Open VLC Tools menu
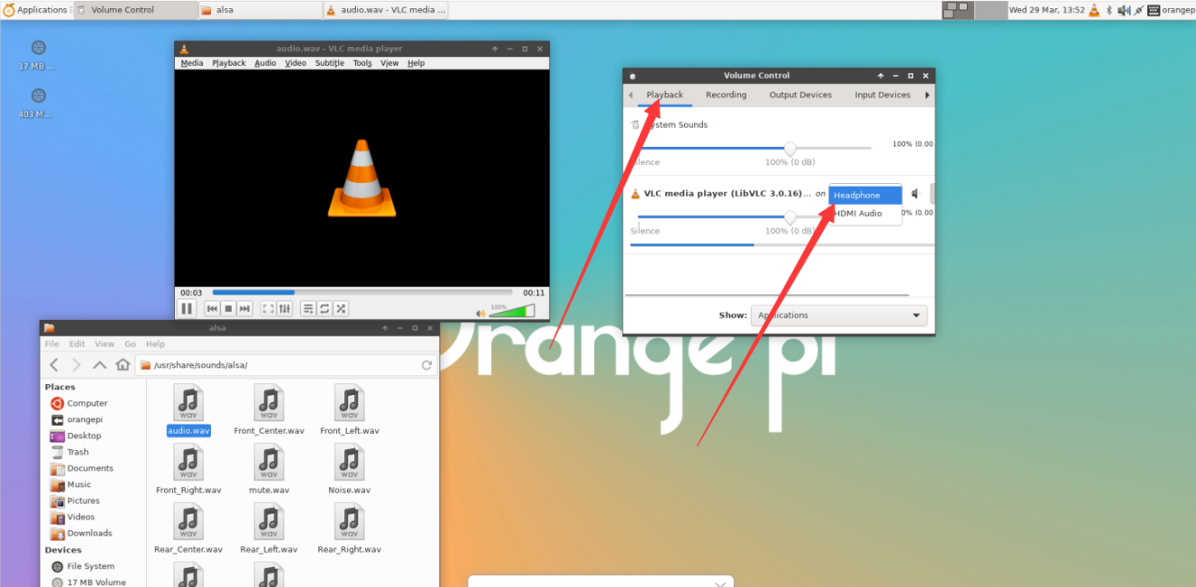The image size is (1196, 587). point(362,63)
